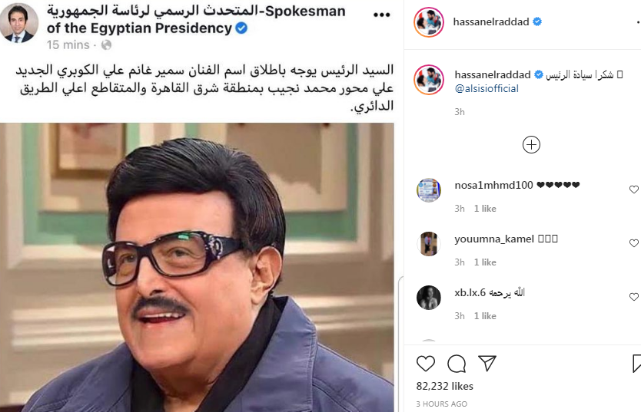Click the Spokesman page profile photo
Image resolution: width=641 pixels, height=412 pixels.
18,23
